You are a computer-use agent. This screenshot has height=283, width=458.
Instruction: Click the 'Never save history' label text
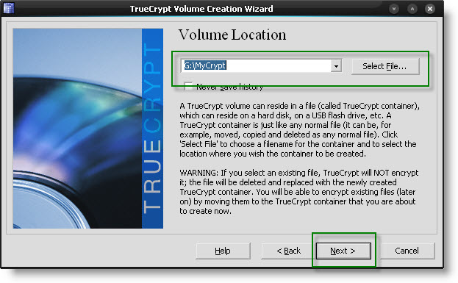coord(229,87)
